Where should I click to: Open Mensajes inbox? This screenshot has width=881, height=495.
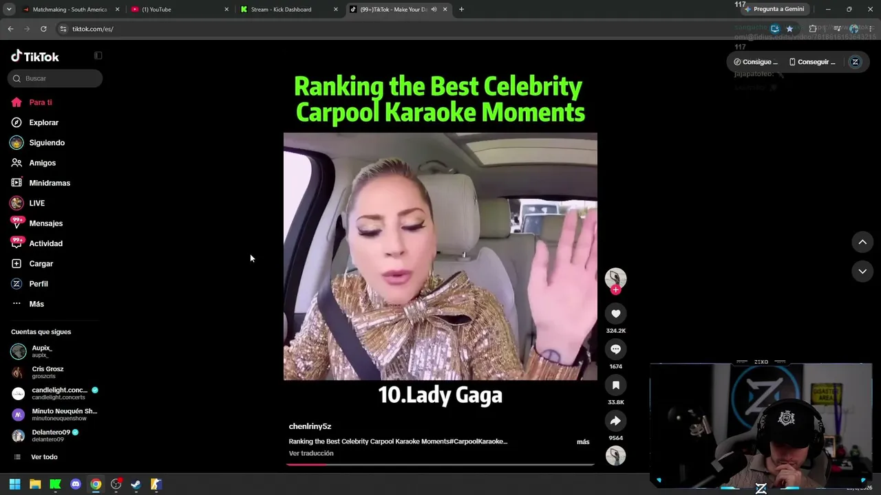click(x=45, y=223)
